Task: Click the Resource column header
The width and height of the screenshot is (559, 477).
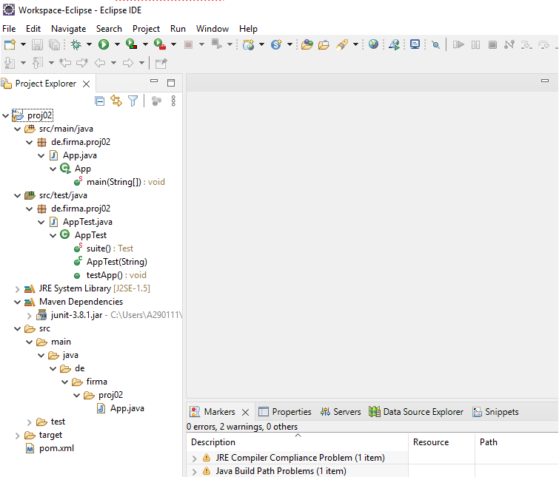Action: tap(441, 442)
